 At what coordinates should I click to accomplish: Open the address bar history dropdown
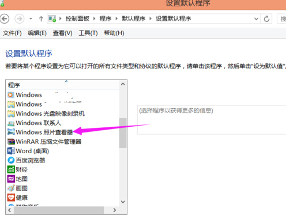click(x=256, y=19)
